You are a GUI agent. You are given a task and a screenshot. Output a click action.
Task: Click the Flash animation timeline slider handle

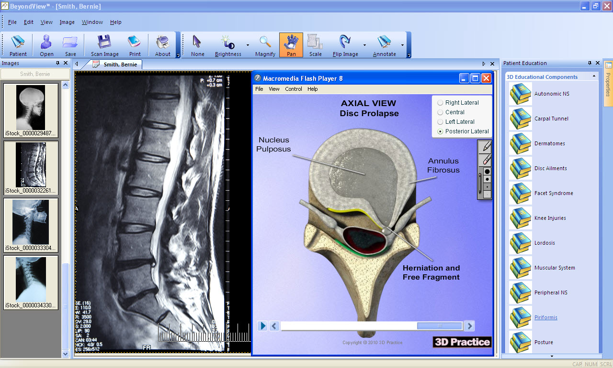tap(439, 326)
